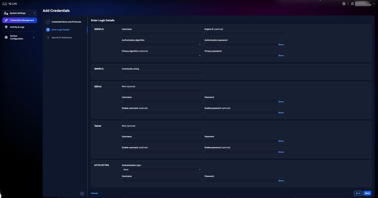Click the Telnet Port field
378x198 pixels.
[x=162, y=130]
